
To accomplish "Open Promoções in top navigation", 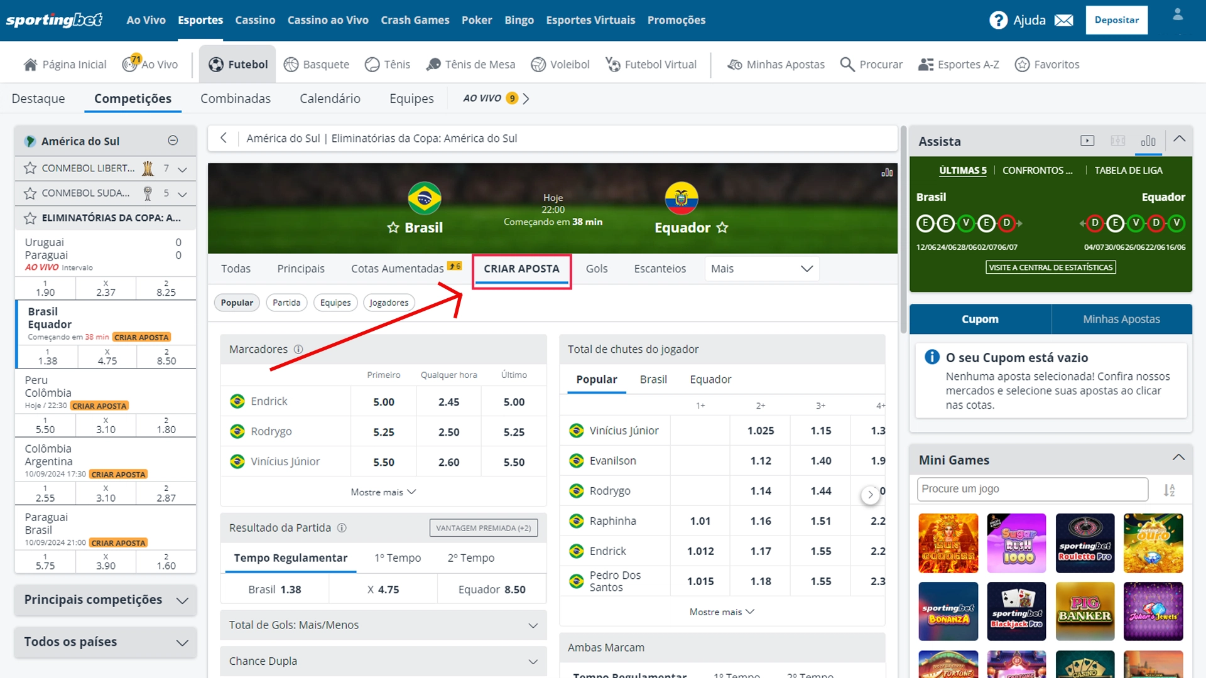I will click(676, 20).
